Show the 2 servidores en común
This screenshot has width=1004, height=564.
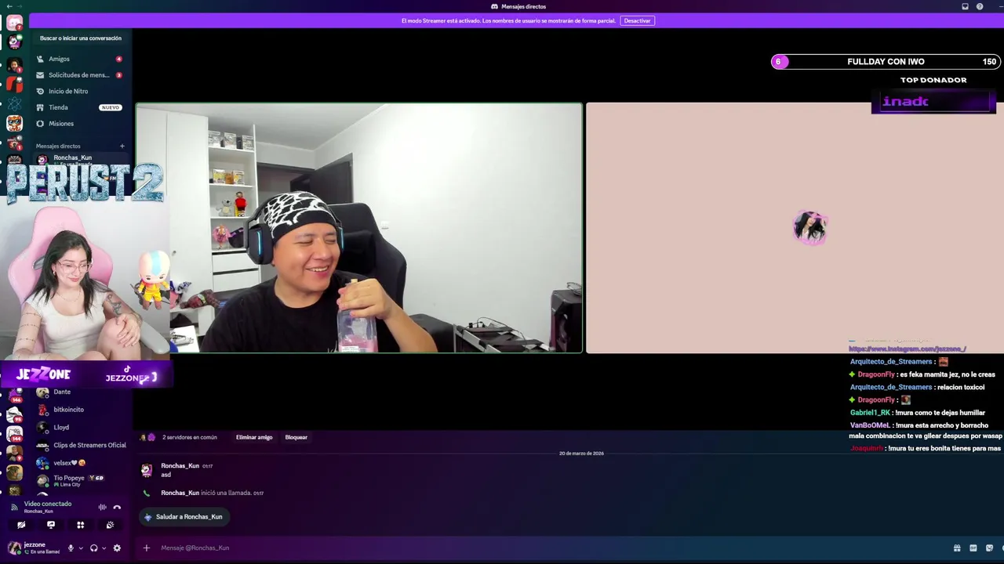[x=189, y=437]
